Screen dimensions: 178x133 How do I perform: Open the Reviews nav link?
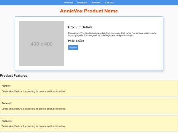96,3
